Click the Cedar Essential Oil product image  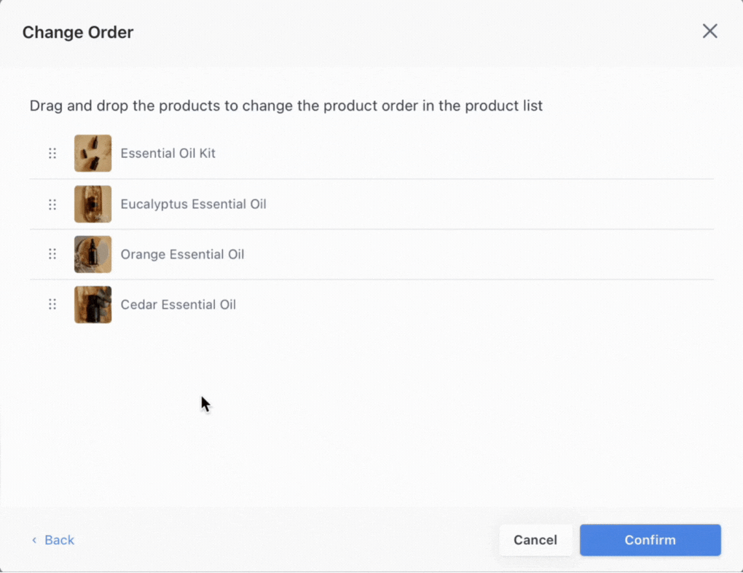[93, 304]
